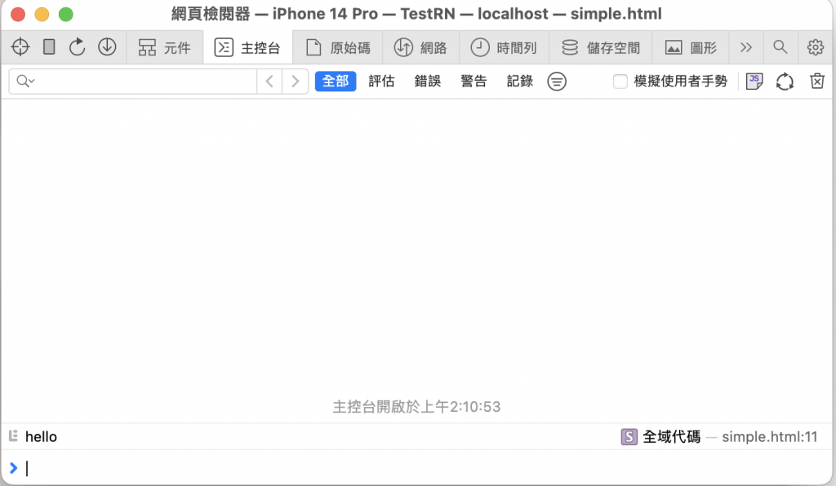Open the search magnifier in the tab bar
This screenshot has height=486, width=836.
pyautogui.click(x=780, y=47)
